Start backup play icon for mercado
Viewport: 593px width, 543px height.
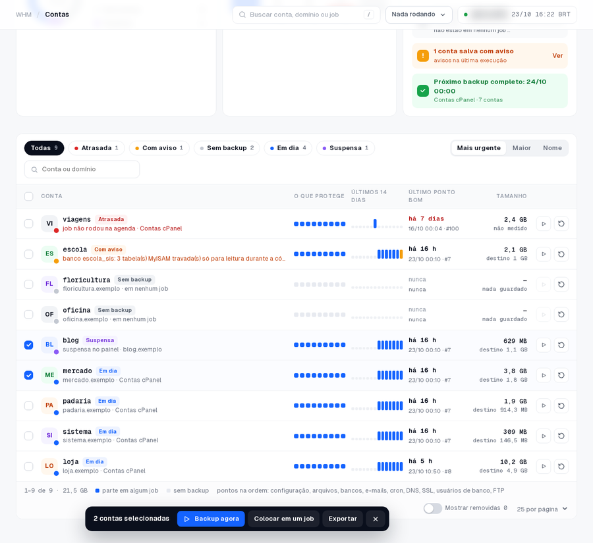click(544, 375)
